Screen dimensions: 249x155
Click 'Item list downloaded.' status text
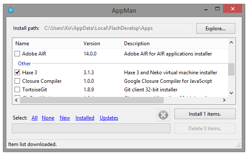click(x=32, y=144)
